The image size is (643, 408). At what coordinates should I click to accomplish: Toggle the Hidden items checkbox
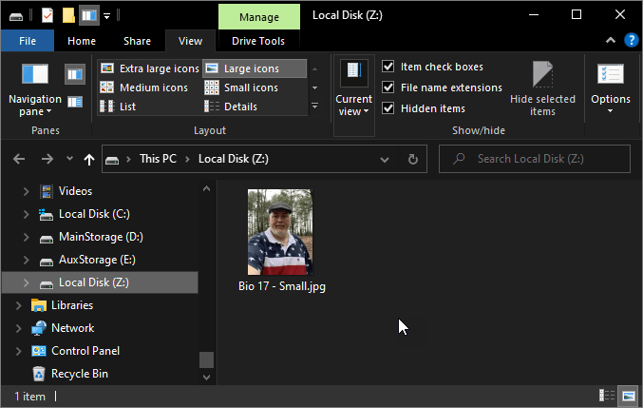pos(388,108)
